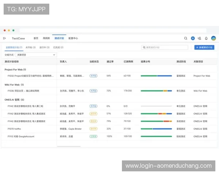Image resolution: width=219 pixels, height=175 pixels.
Task: Open the notifications bell
Action: point(206,38)
